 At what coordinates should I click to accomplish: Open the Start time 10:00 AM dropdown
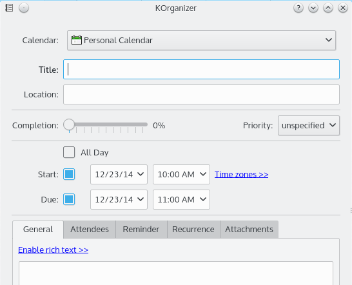181,174
